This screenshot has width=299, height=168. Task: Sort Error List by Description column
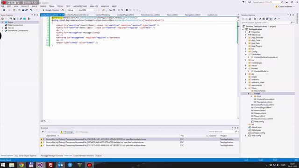pyautogui.click(x=51, y=136)
